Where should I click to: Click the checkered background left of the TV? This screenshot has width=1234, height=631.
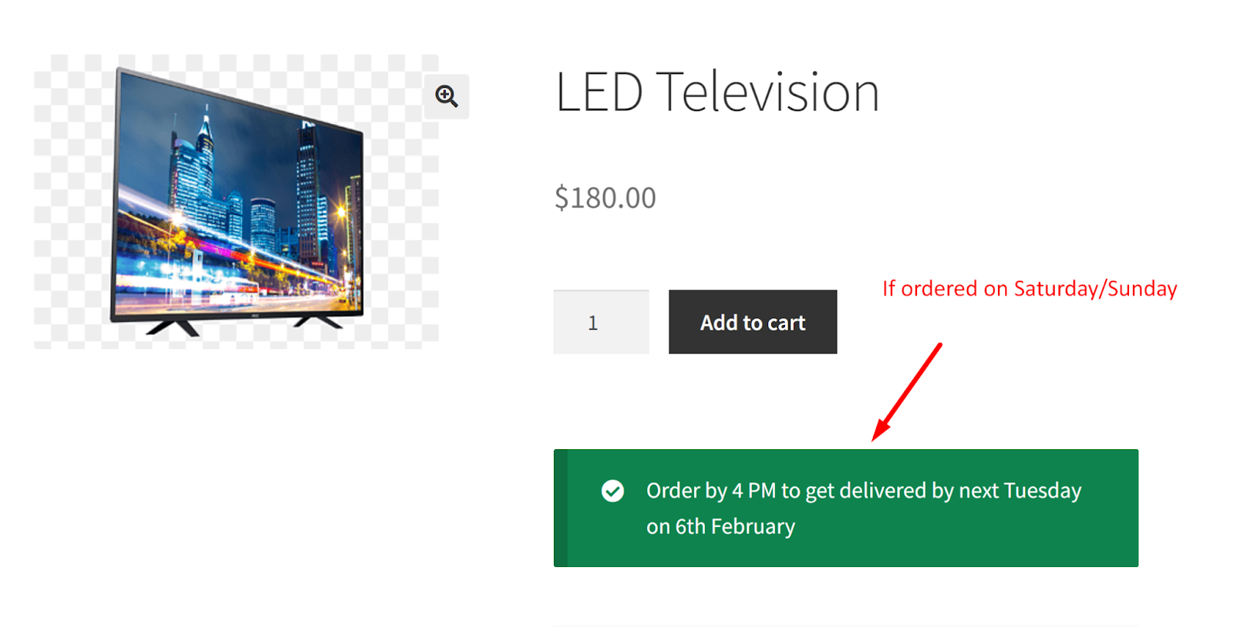(69, 200)
